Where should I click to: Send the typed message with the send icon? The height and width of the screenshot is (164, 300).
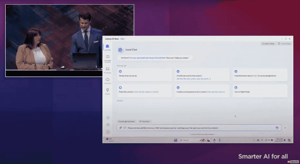277,128
